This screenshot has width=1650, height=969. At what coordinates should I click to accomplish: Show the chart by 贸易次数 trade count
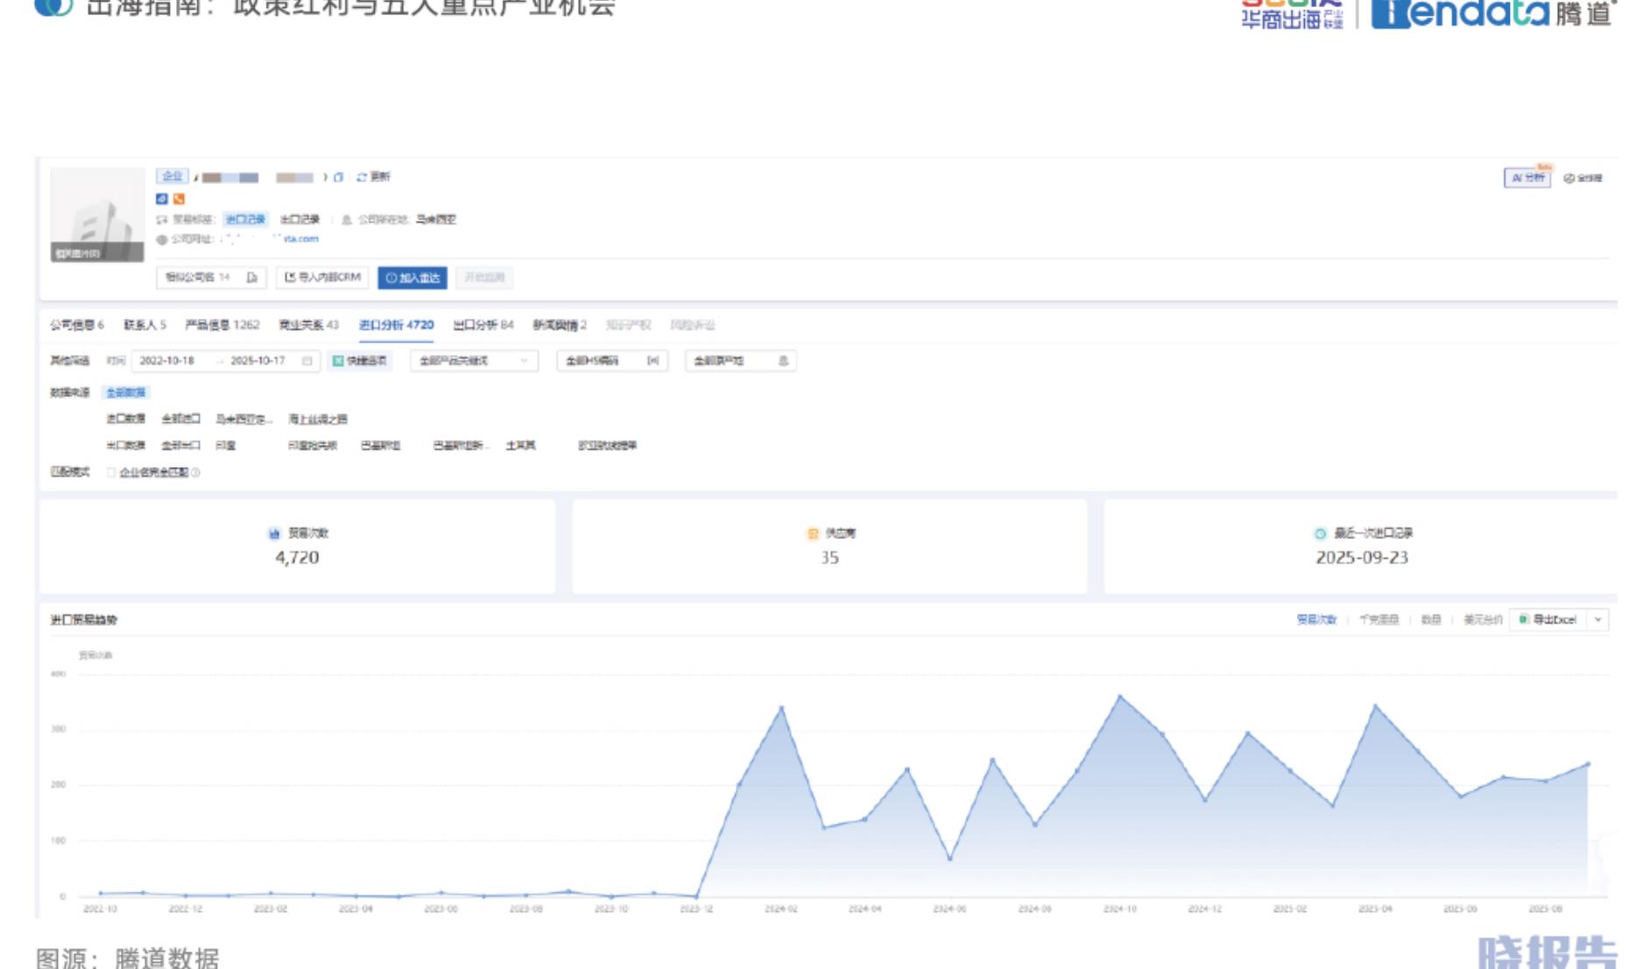(1316, 619)
